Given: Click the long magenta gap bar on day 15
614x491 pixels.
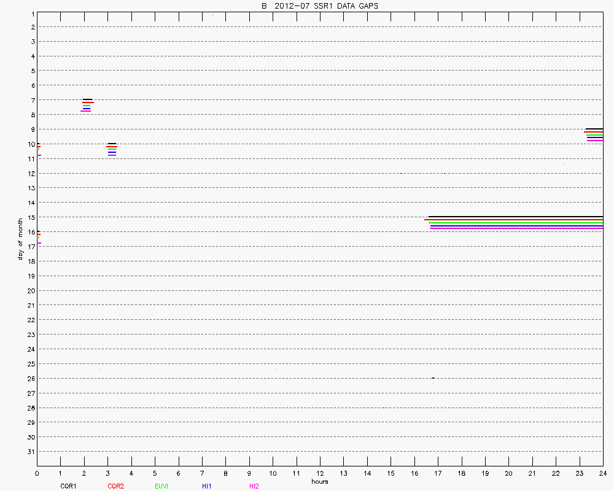Looking at the screenshot, I should [x=516, y=229].
